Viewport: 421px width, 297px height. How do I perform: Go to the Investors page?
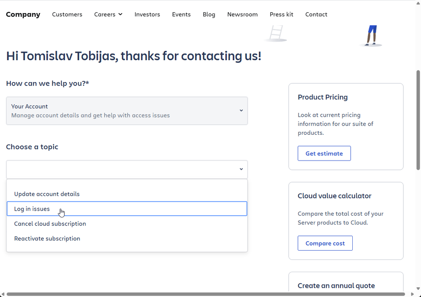(x=147, y=14)
